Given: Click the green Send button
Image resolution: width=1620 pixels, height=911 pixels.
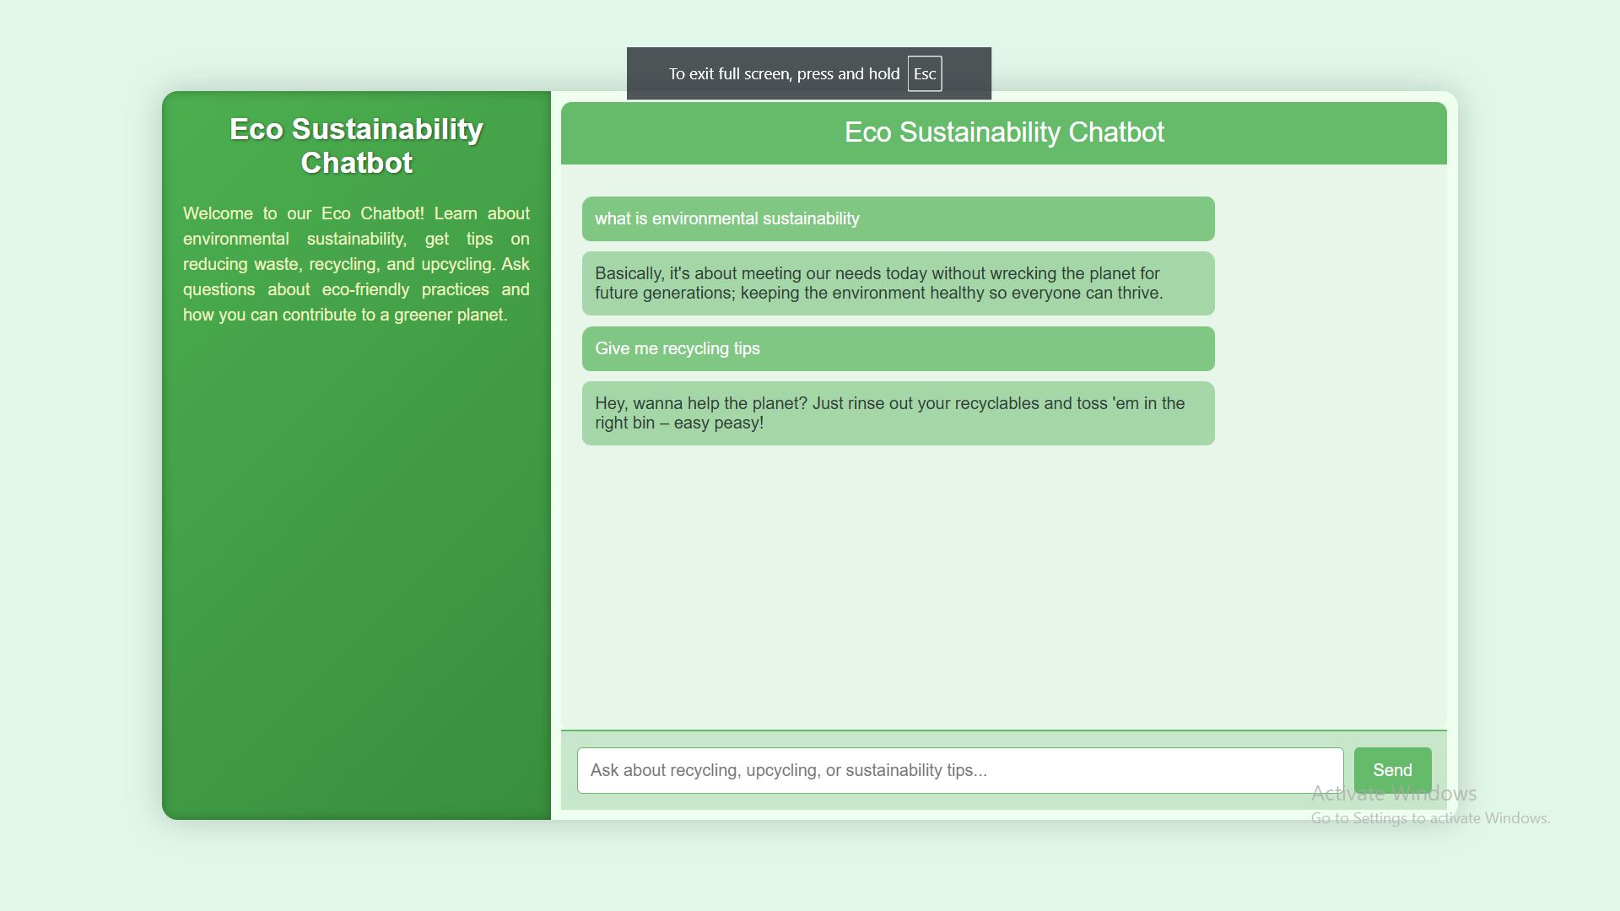Looking at the screenshot, I should coord(1392,769).
